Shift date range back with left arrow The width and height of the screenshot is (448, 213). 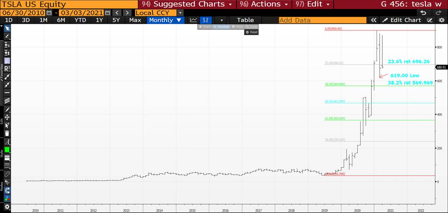pos(117,13)
